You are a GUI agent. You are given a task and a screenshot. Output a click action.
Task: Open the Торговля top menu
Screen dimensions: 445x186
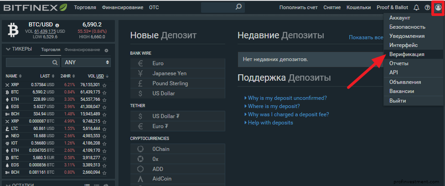pos(85,8)
